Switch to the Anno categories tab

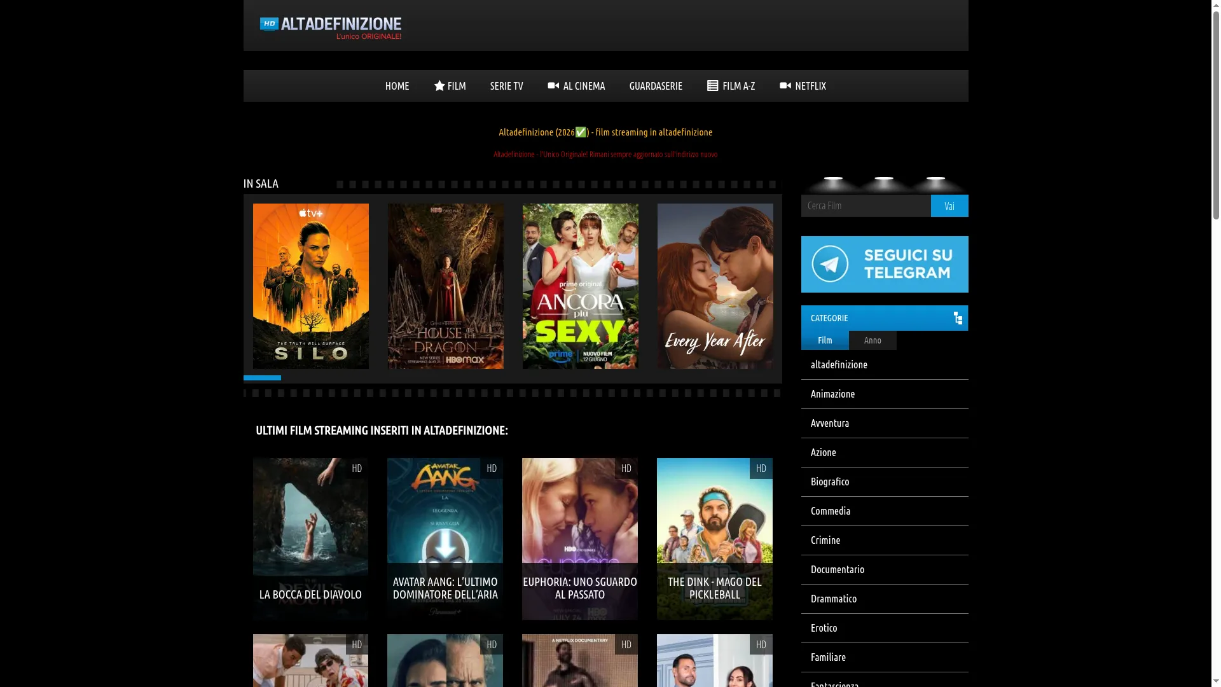873,340
